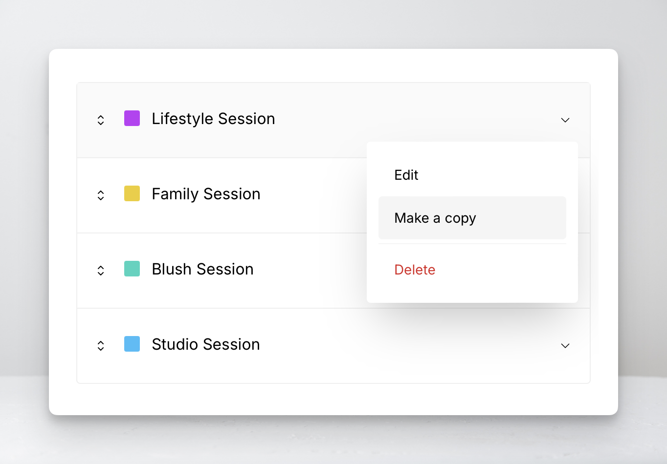Screen dimensions: 667x464
Task: Click the yellow Family Session color swatch
Action: pos(132,193)
